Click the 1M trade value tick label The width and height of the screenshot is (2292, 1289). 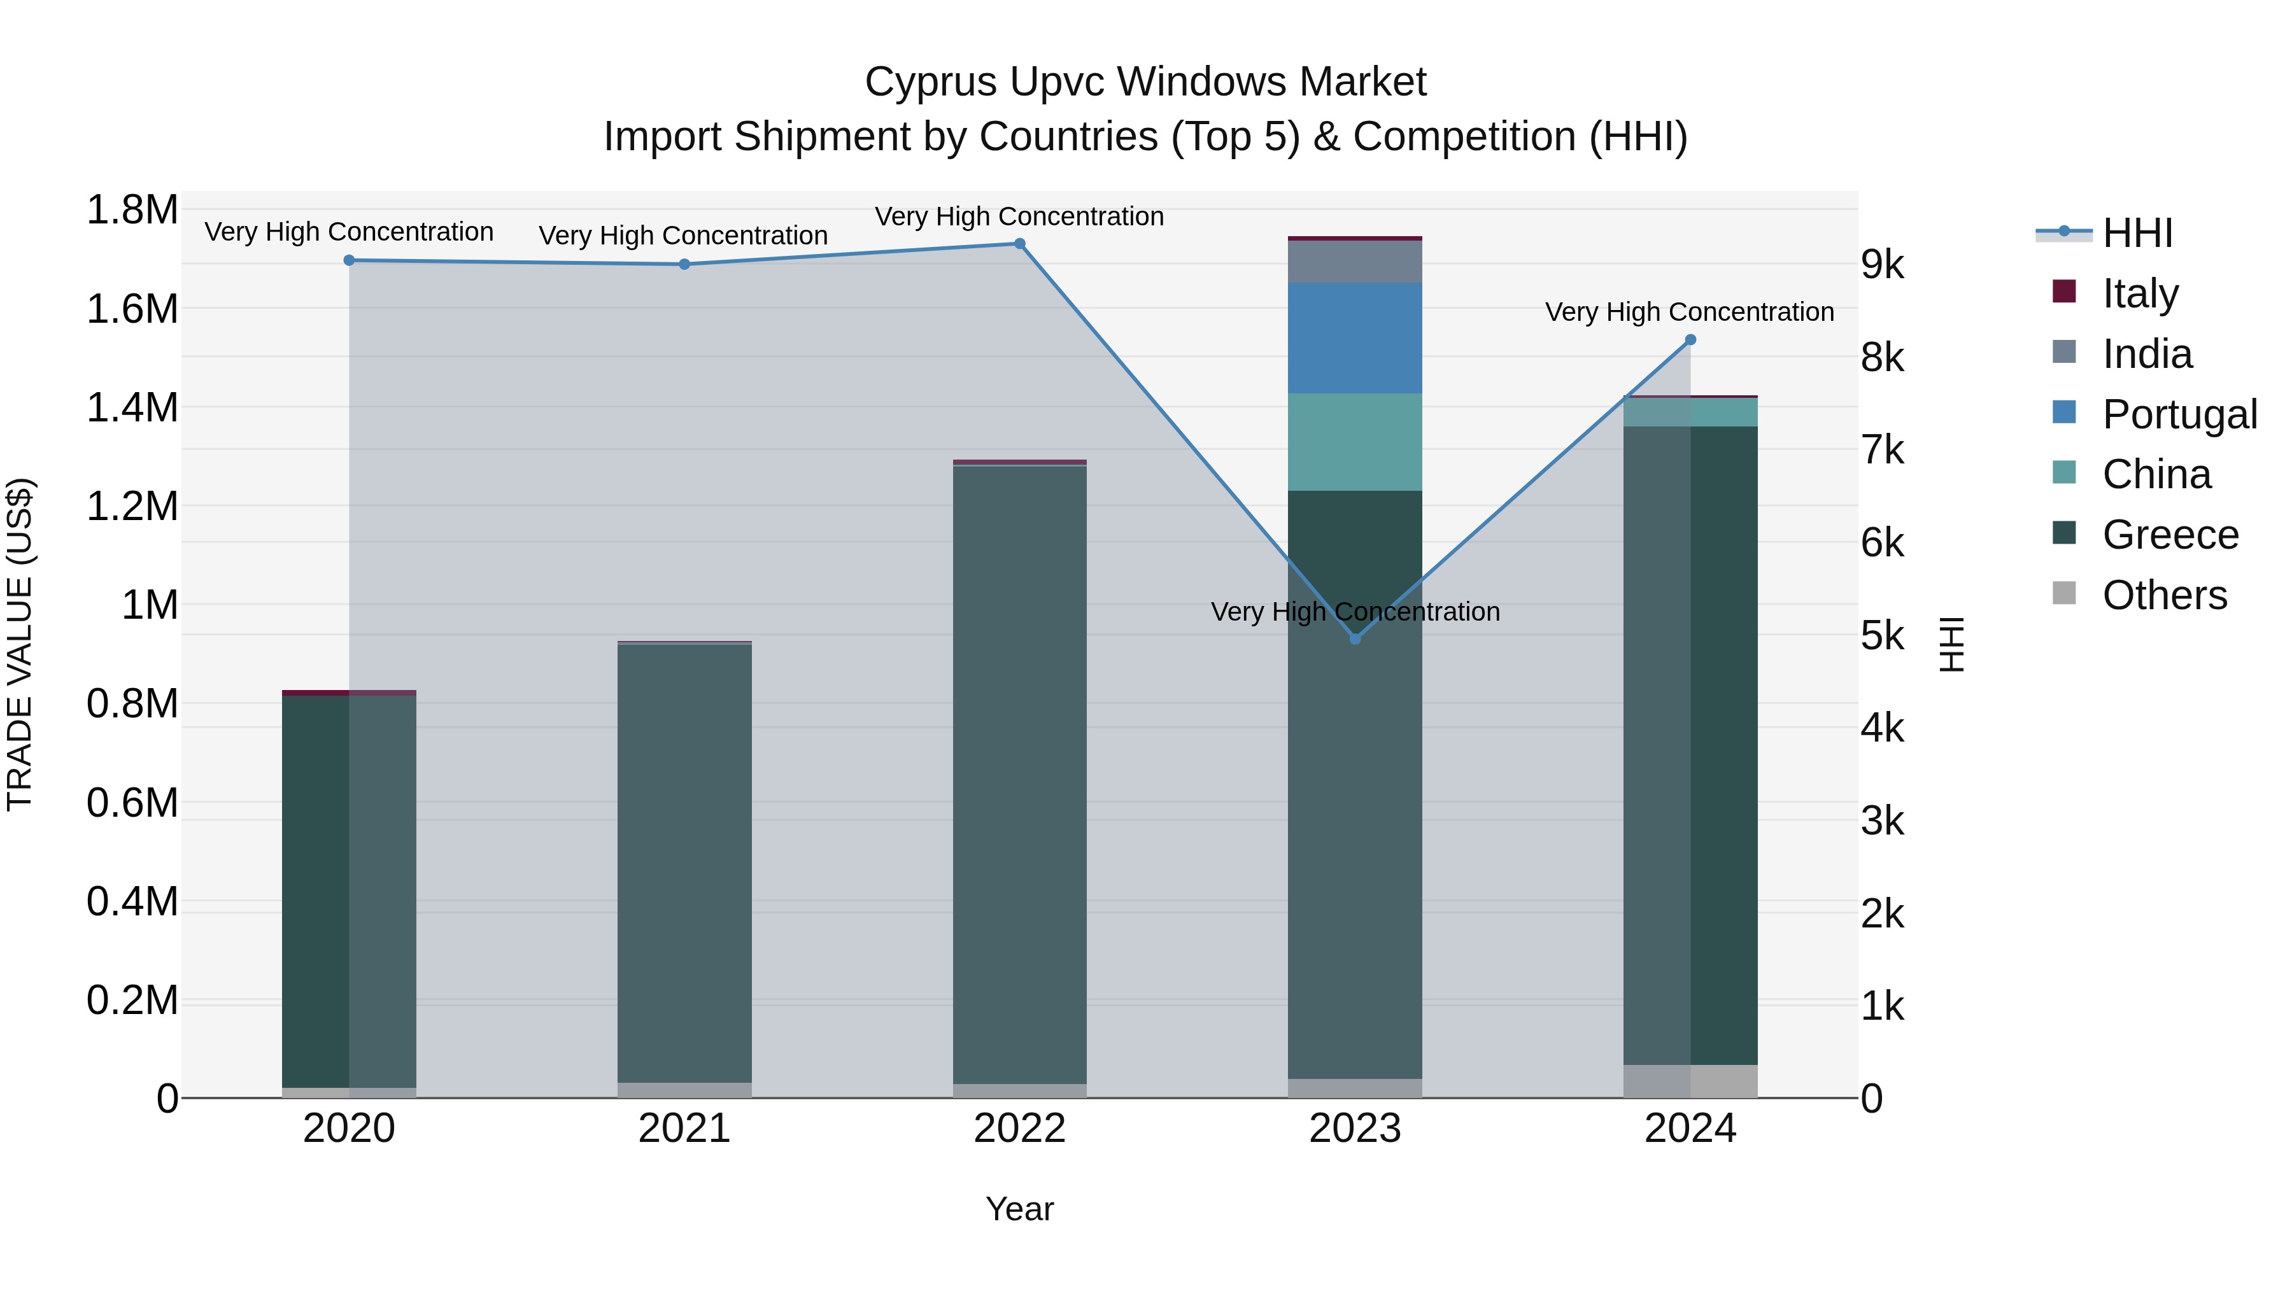point(150,606)
